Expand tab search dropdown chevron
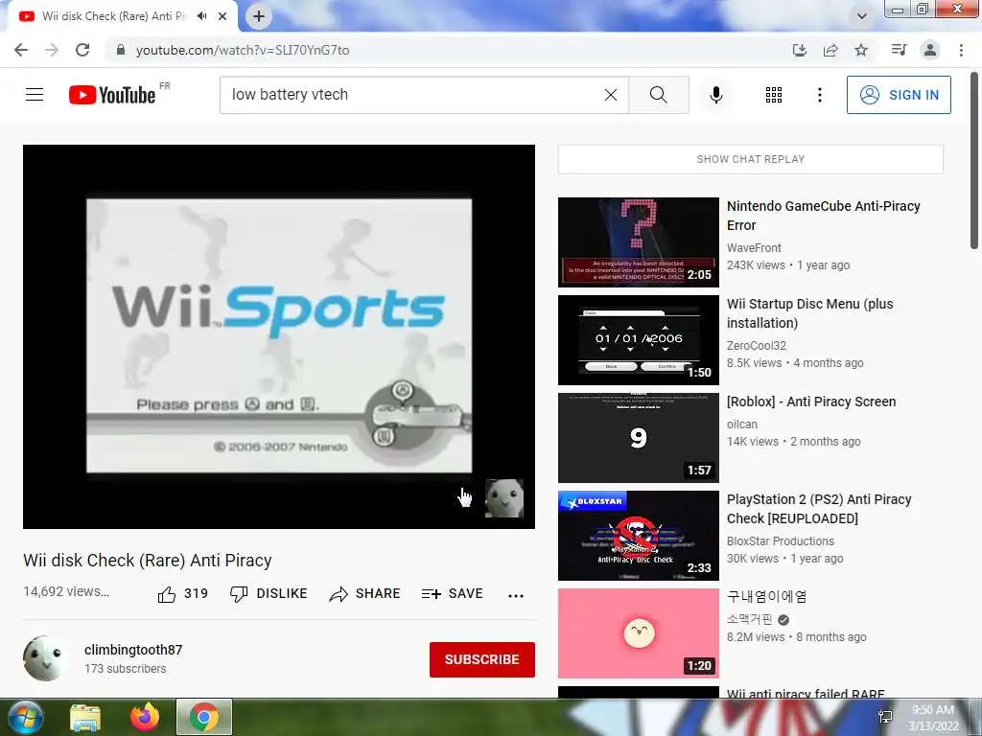982x736 pixels. [862, 16]
